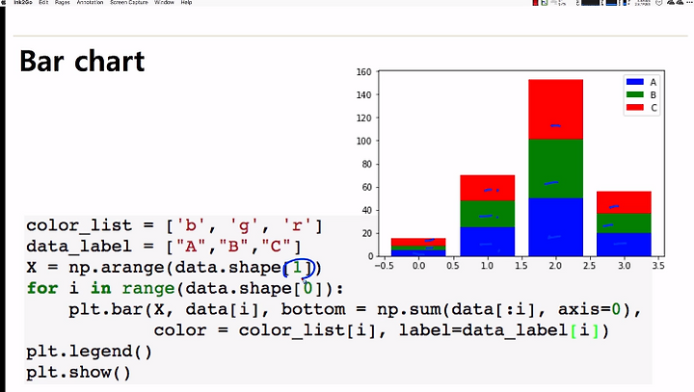
Task: Click the red segment of the bar at 3.0
Action: (624, 202)
